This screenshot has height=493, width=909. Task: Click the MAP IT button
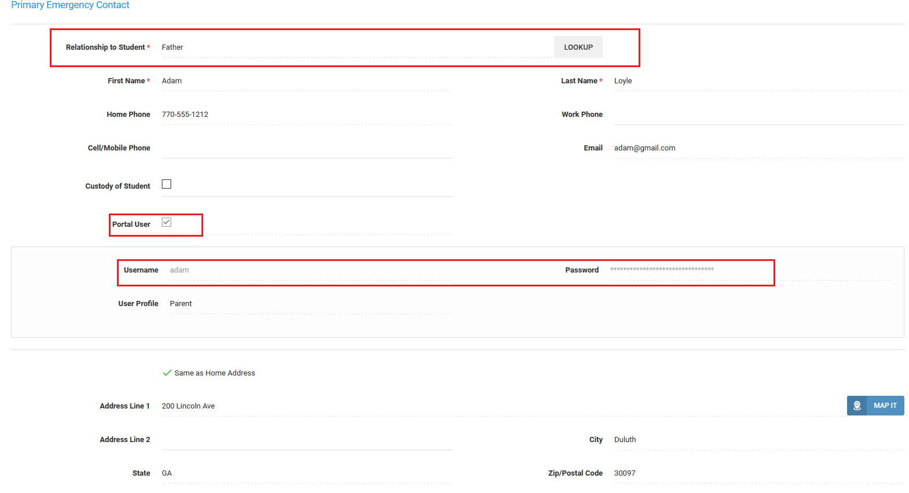875,406
